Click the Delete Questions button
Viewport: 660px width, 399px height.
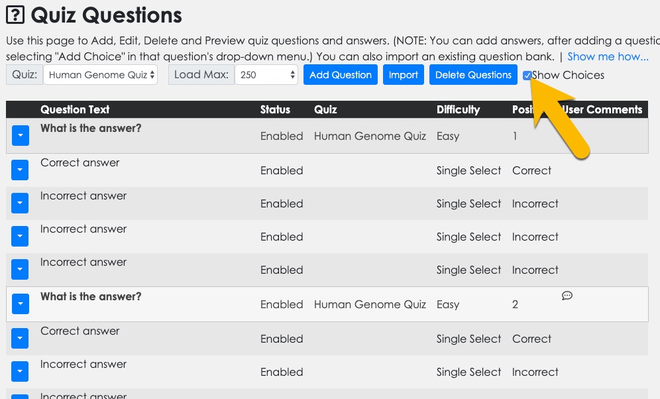(473, 75)
